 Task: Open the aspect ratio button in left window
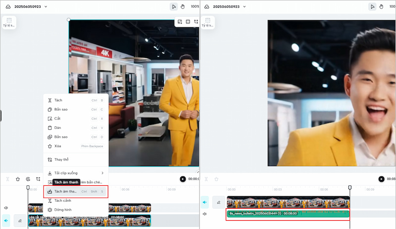pyautogui.click(x=9, y=22)
